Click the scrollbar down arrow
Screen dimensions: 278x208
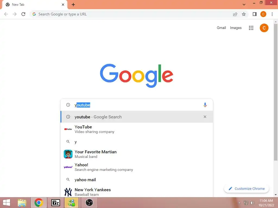click(276, 195)
